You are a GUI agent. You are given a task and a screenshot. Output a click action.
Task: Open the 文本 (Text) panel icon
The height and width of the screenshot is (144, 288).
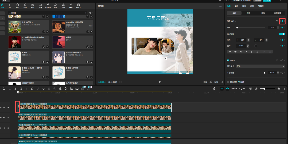[x=10, y=5]
